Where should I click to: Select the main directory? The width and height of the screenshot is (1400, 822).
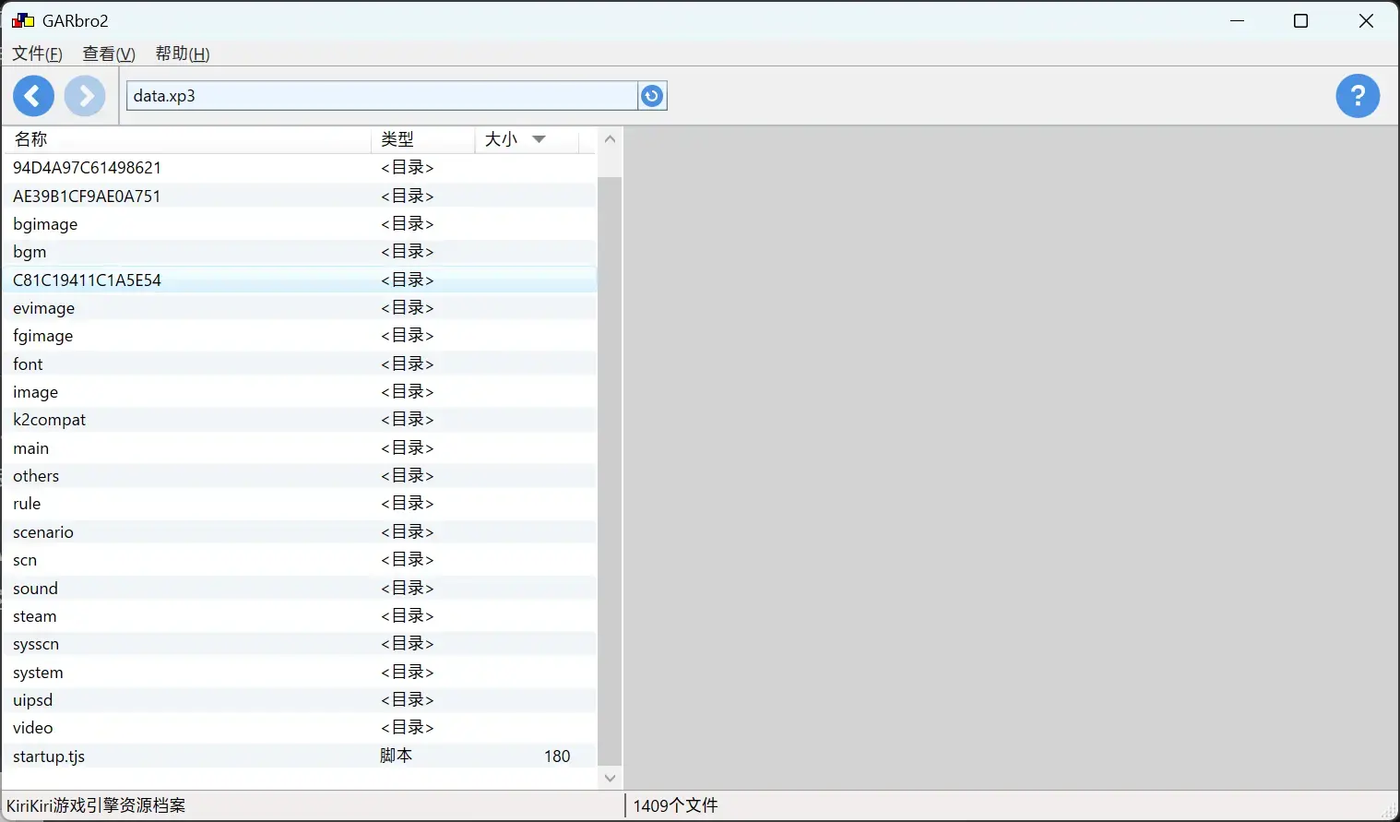300,448
